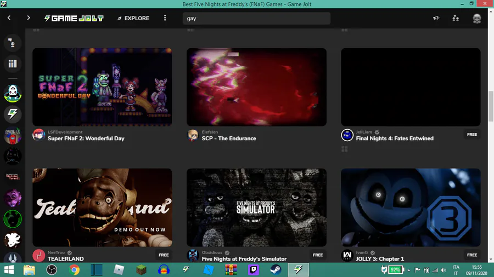Open the Among Us community icon

click(x=13, y=135)
